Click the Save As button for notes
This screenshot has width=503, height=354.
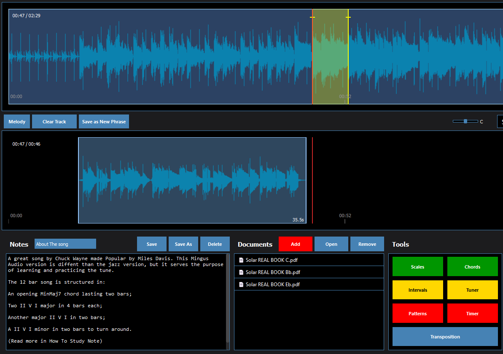click(x=183, y=244)
